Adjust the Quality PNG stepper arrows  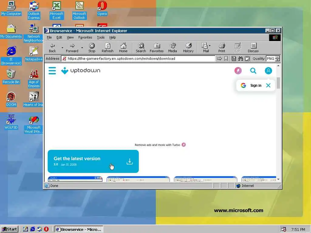click(x=278, y=59)
